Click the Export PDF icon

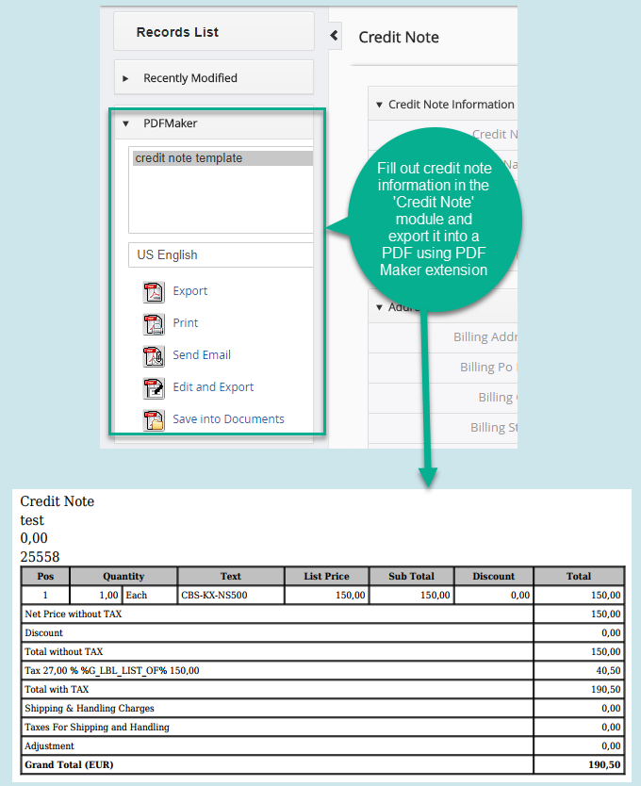[x=154, y=292]
